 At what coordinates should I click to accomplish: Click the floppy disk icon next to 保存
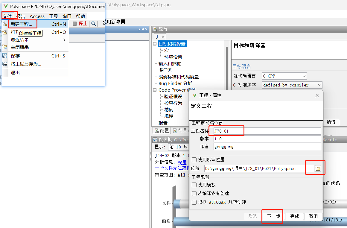pyautogui.click(x=5, y=56)
